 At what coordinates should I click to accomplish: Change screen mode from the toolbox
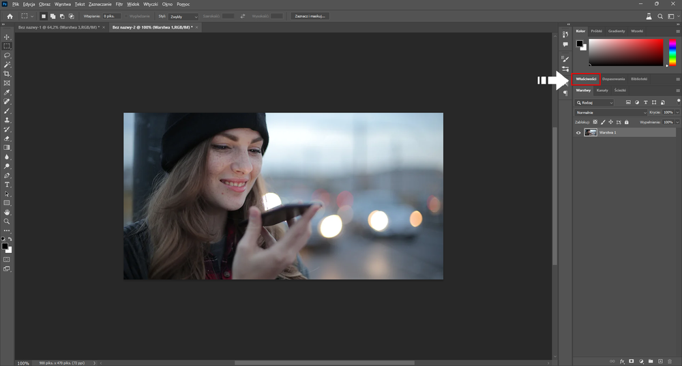pos(7,269)
